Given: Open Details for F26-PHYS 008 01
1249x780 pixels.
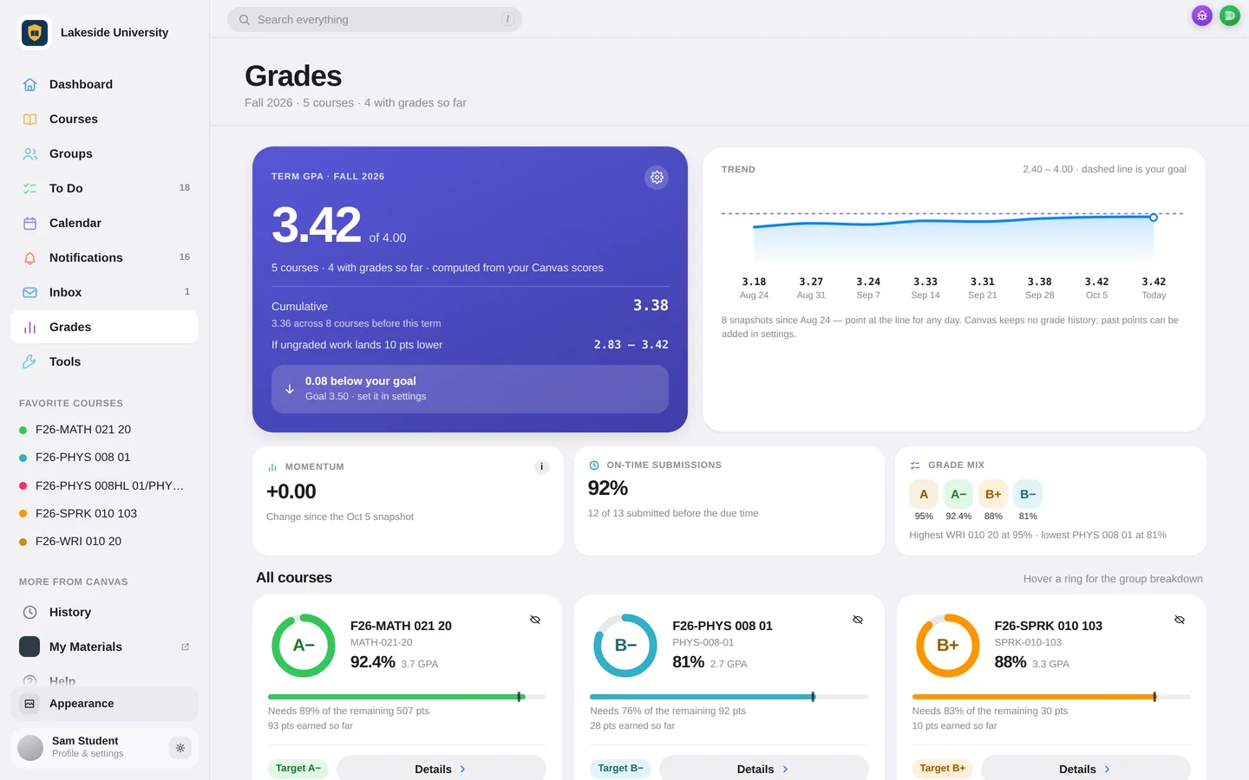Looking at the screenshot, I should click(x=764, y=769).
